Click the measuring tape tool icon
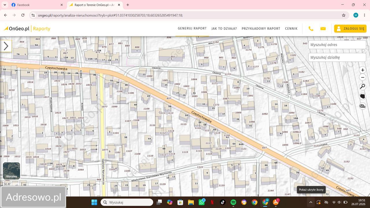370x208 pixels. pyautogui.click(x=362, y=106)
